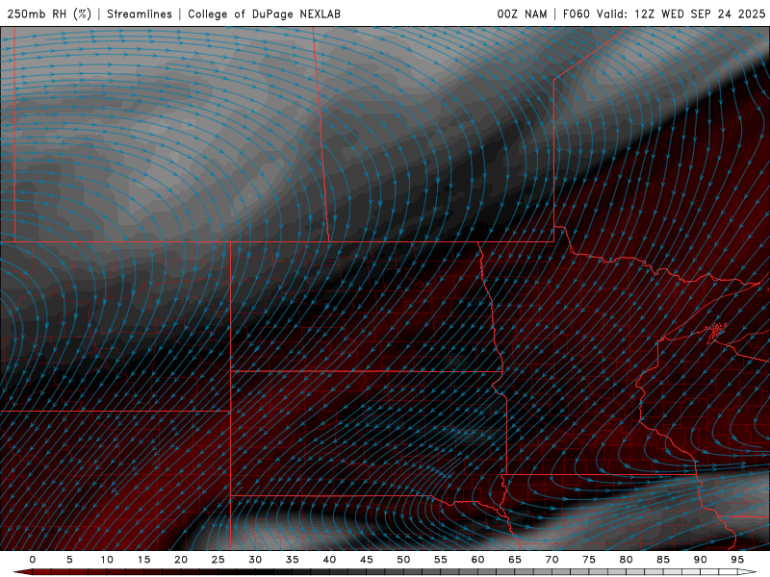770x577 pixels.
Task: Click the colorbar label "55"
Action: 441,560
